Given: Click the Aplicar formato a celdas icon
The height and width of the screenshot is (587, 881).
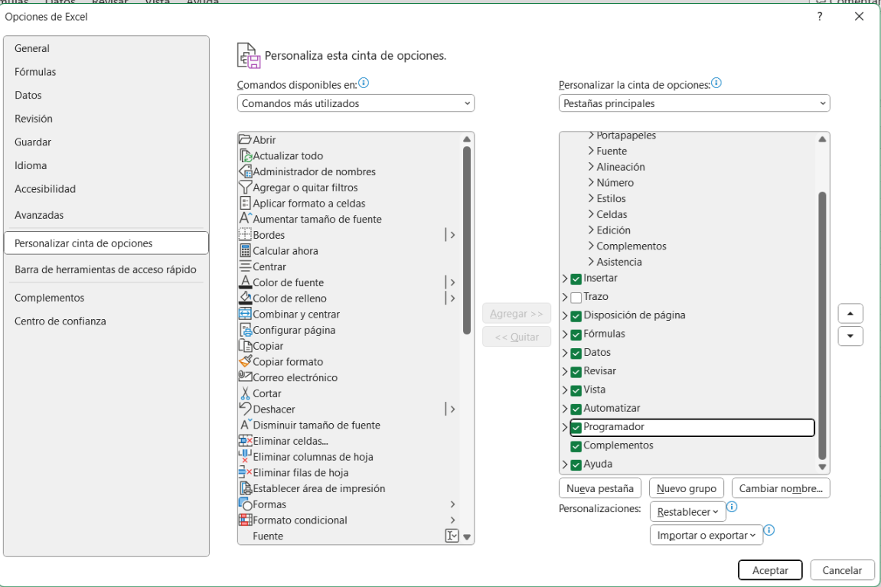Looking at the screenshot, I should (x=245, y=203).
